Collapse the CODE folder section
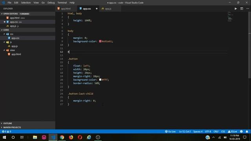Viewport: 251px width, 141px height. [27, 30]
